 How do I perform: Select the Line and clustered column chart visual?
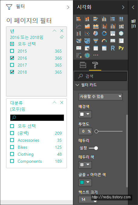113,26
